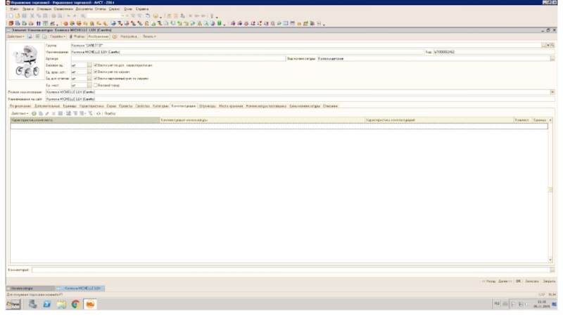
Task: Open the Печать dropdown menu
Action: click(x=148, y=36)
